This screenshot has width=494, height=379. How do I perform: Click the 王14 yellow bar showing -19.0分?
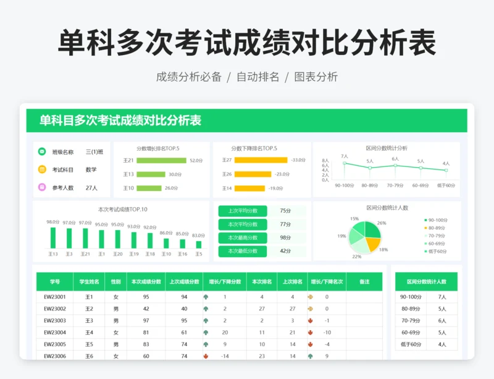point(250,189)
